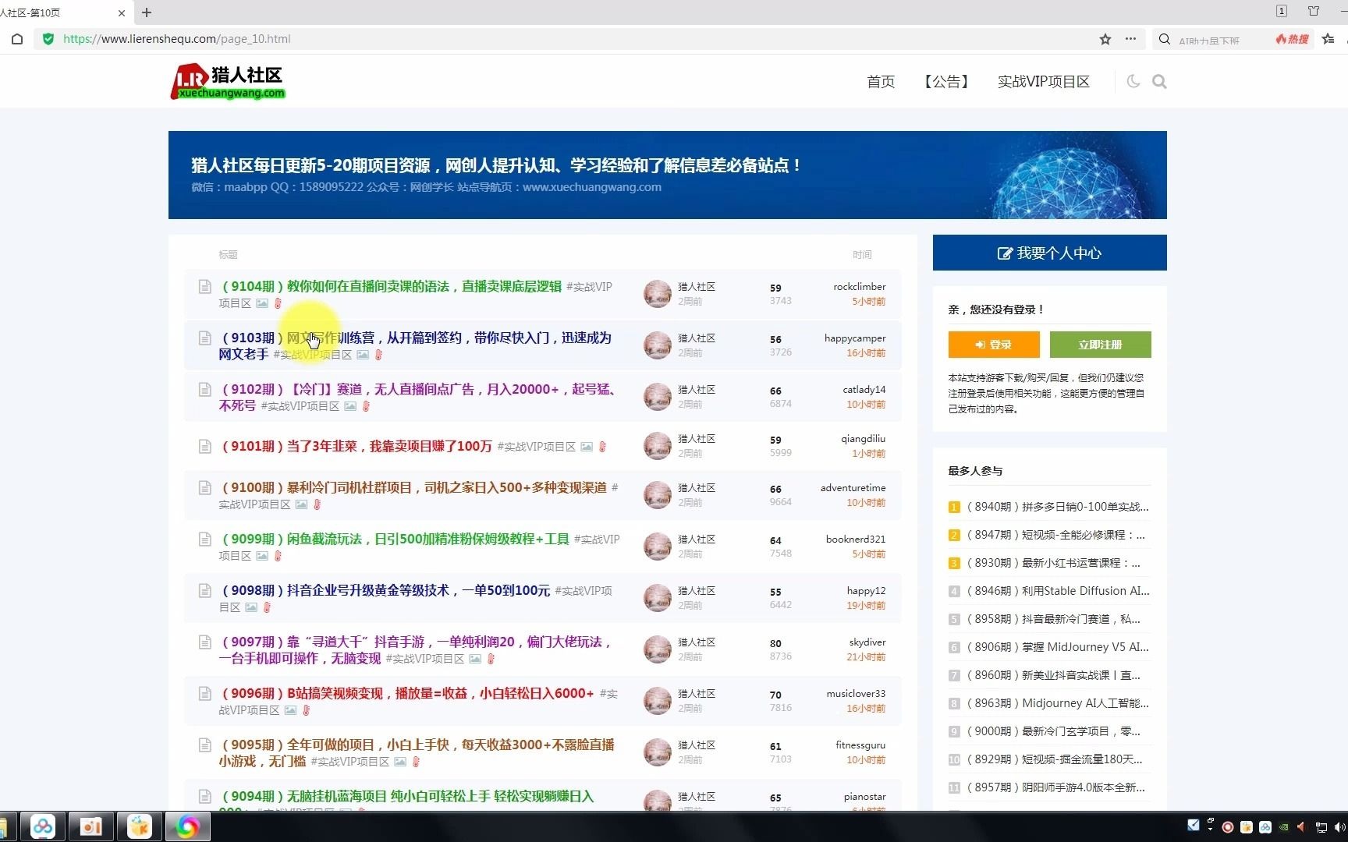Screen dimensions: 1348x842
Task: Open sidebar item 8946期 利用Stable Diffusion AI
Action: pyautogui.click(x=1059, y=591)
